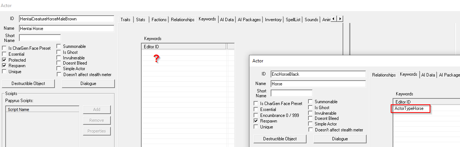Image resolution: width=460 pixels, height=147 pixels.
Task: Toggle Is CharGen Face Preset in HentaiCreatureHorseMaleBrown window
Action: click(4, 48)
